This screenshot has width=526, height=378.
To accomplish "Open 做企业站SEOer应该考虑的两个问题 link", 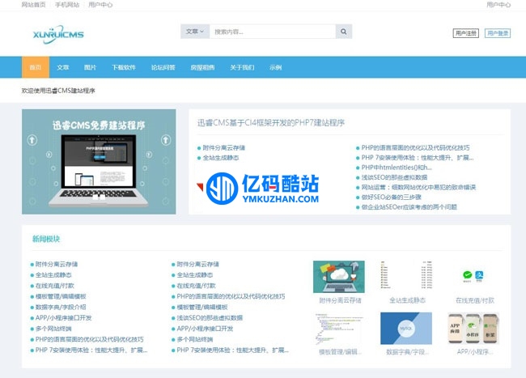I will pos(409,207).
